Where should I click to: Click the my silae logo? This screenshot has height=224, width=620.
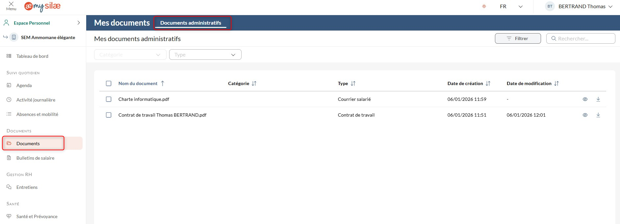click(x=42, y=7)
